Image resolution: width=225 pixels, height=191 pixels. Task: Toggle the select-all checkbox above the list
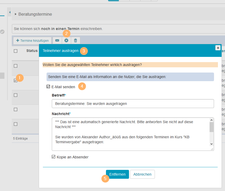(15, 51)
